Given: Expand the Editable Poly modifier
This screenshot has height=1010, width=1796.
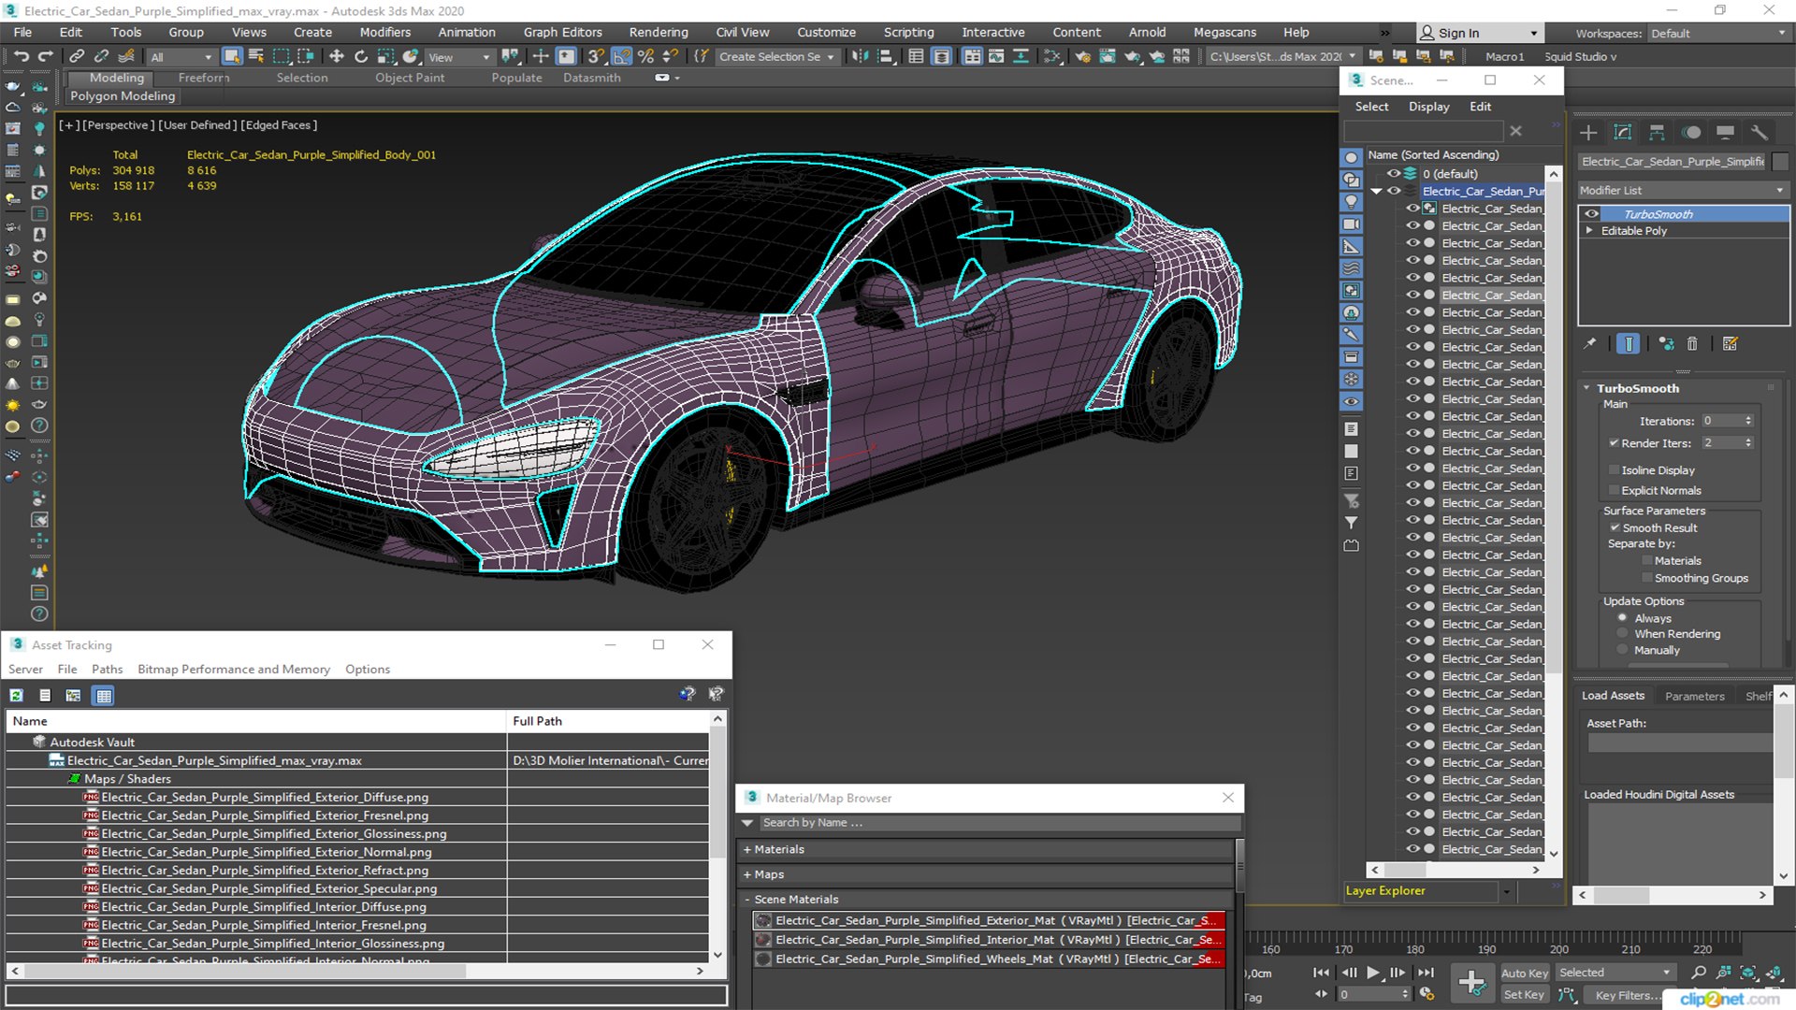Looking at the screenshot, I should point(1589,231).
